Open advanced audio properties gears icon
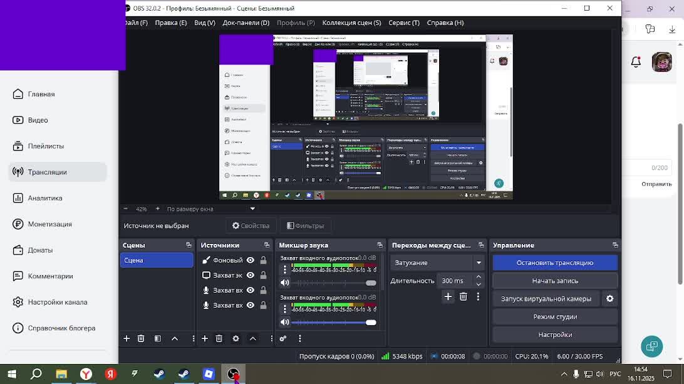This screenshot has height=384, width=684. click(x=283, y=338)
